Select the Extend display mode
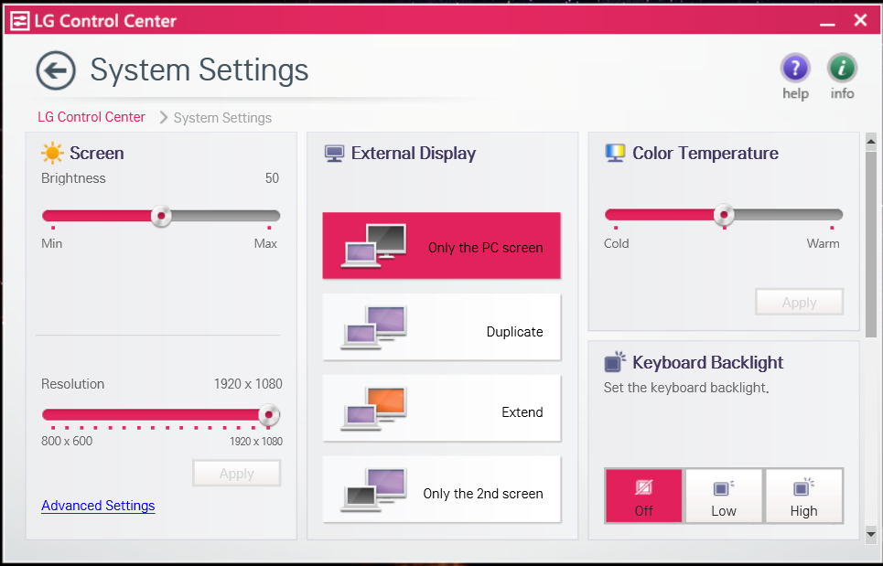Screen dimensions: 883x566 (x=441, y=408)
